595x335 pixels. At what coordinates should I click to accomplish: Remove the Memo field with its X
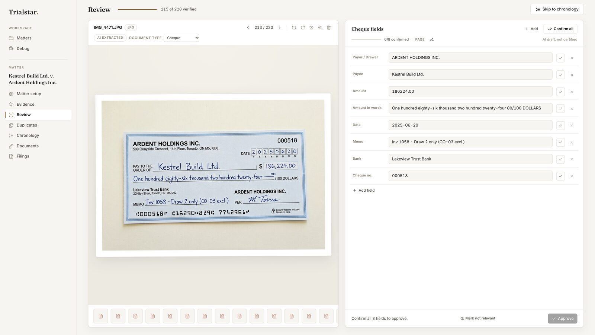point(572,142)
